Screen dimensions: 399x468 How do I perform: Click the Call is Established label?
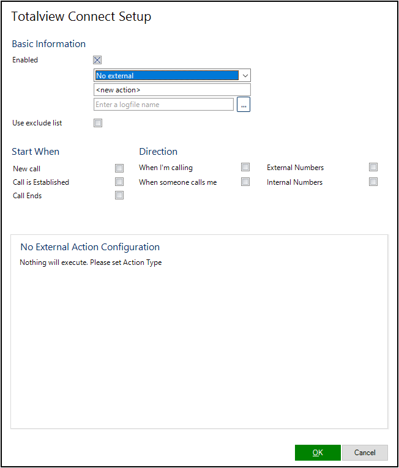[x=41, y=182]
